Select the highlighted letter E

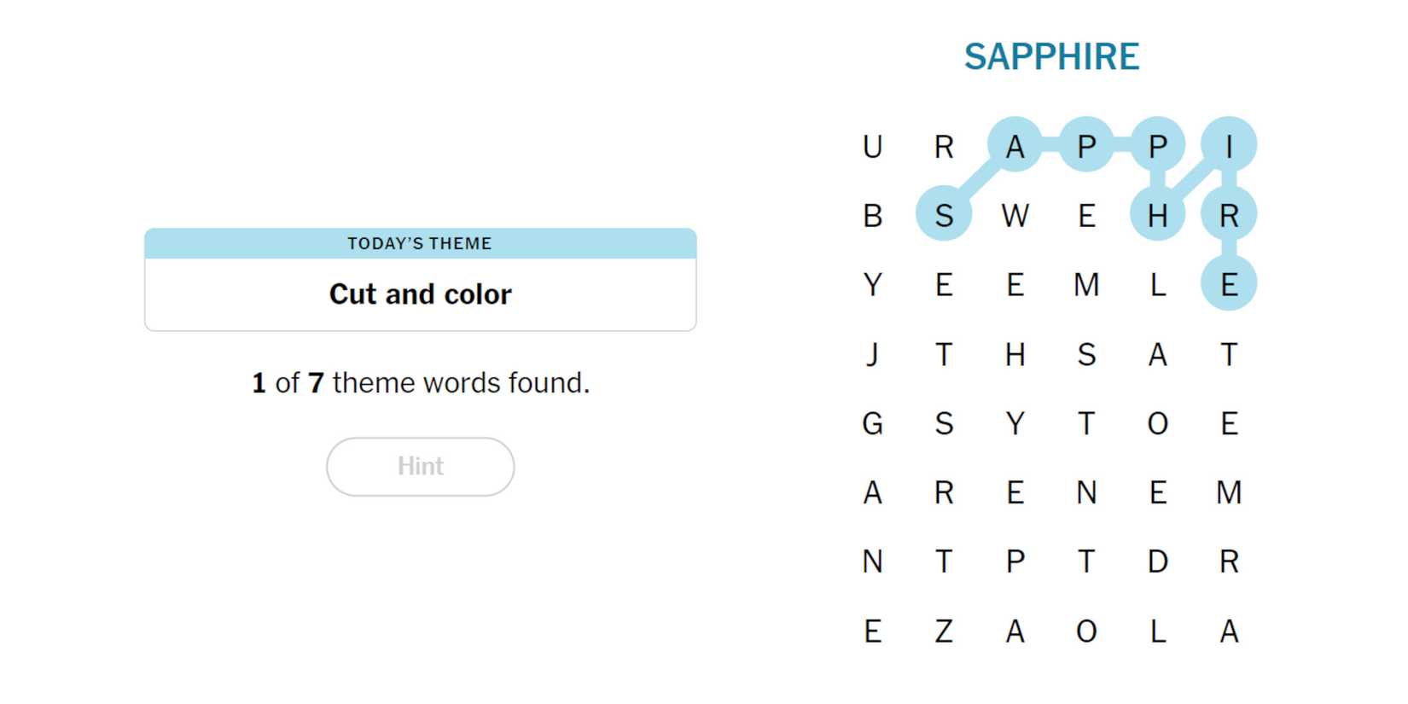click(1229, 283)
